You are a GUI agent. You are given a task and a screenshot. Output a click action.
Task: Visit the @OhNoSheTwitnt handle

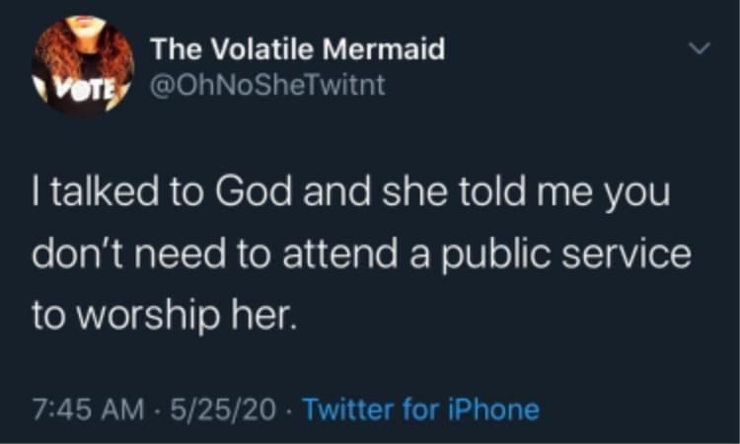tap(266, 87)
